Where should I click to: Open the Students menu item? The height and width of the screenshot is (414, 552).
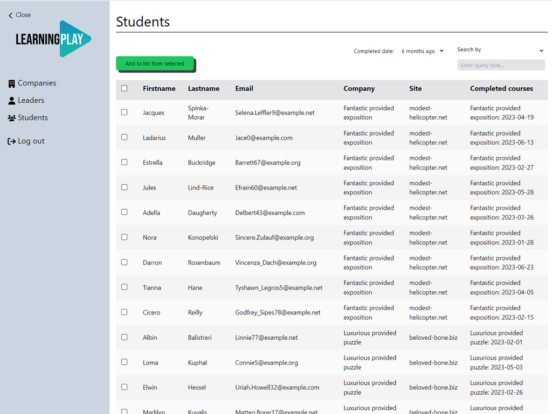click(32, 118)
